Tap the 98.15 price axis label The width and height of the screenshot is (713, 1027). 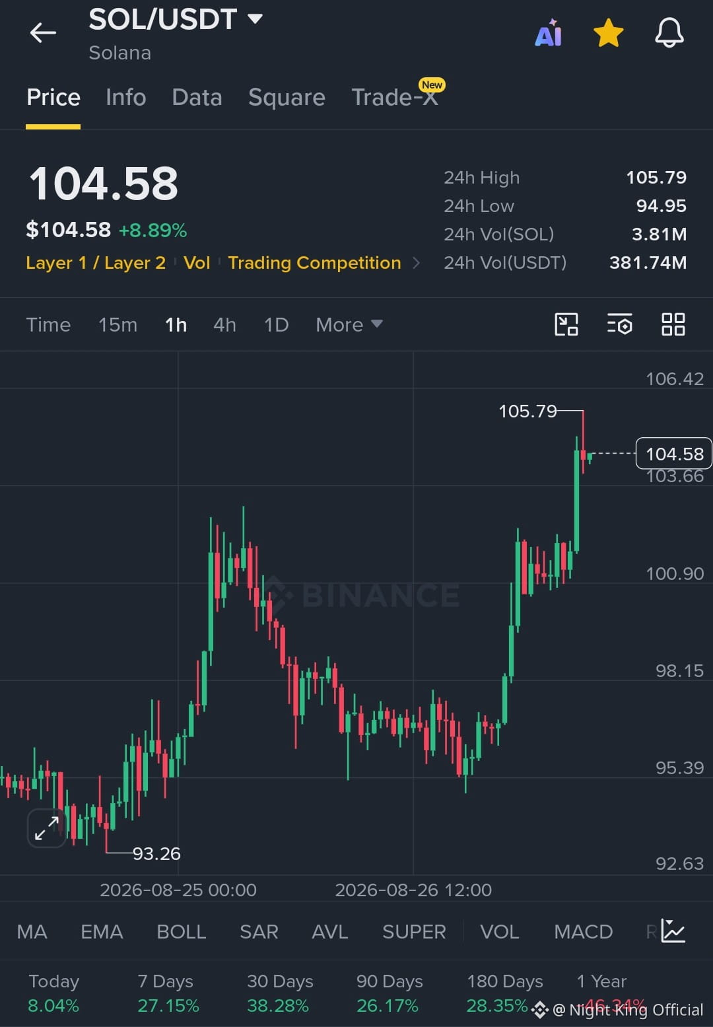(x=679, y=671)
